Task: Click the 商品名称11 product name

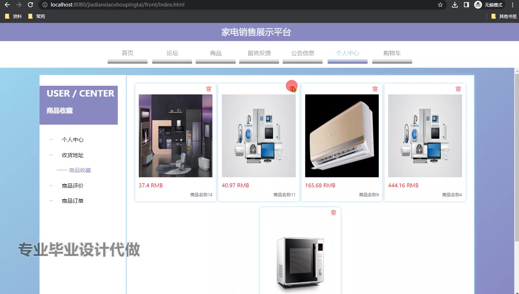Action: click(x=284, y=195)
